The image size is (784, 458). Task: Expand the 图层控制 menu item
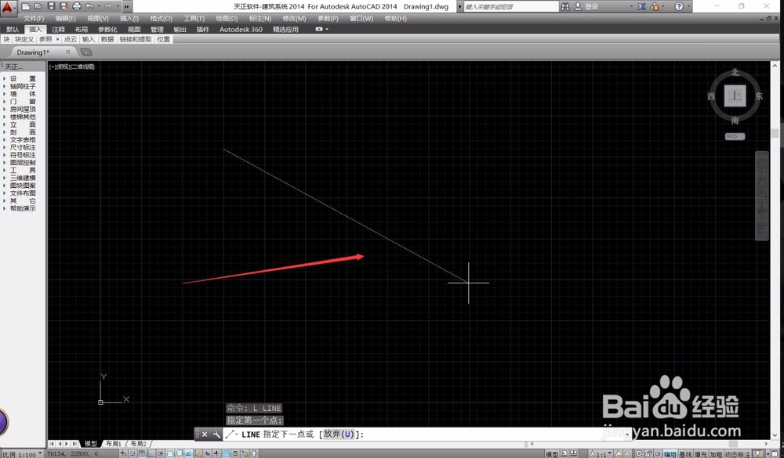click(x=23, y=162)
